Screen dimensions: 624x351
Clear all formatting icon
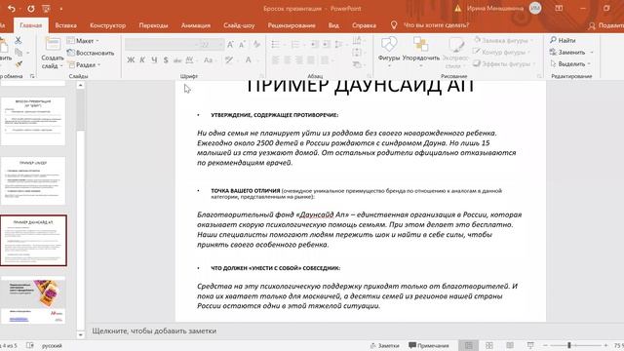point(256,45)
